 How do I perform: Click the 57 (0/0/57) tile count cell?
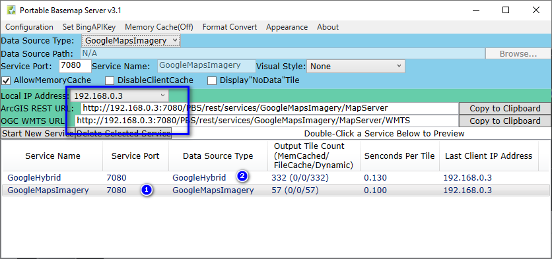295,190
